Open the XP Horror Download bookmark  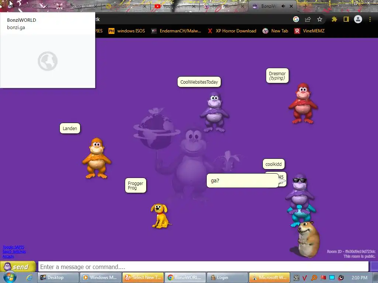point(232,31)
